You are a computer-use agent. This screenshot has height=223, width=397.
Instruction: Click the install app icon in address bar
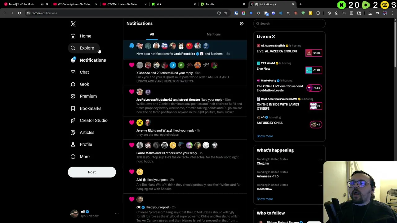(219, 13)
